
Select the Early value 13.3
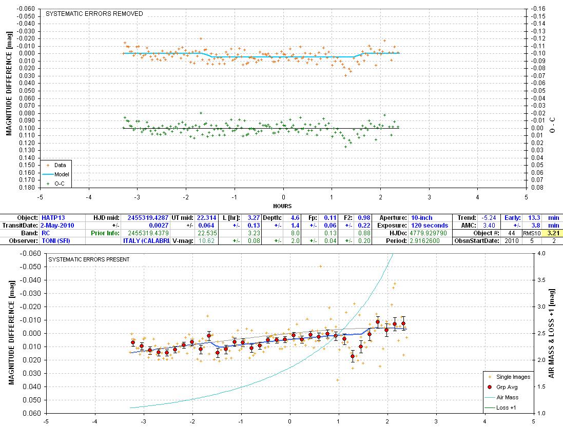(x=534, y=218)
